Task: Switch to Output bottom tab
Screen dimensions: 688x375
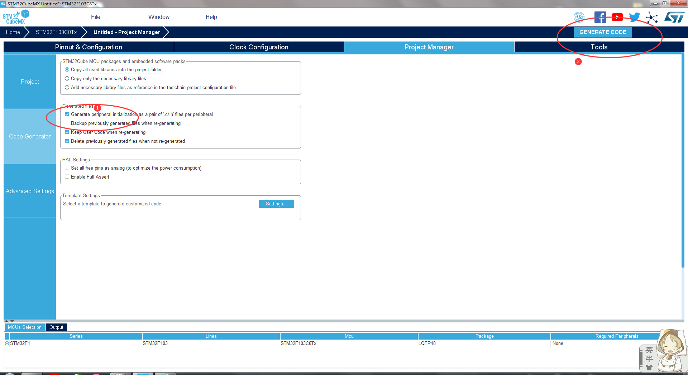Action: coord(56,327)
